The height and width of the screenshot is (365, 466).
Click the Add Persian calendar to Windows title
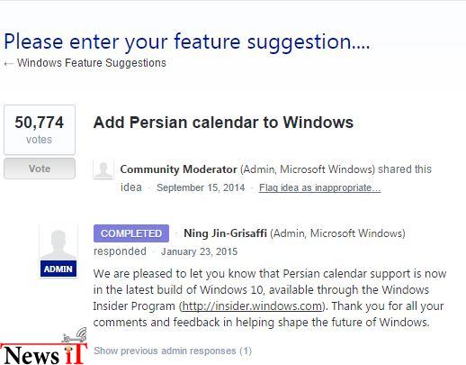click(223, 123)
